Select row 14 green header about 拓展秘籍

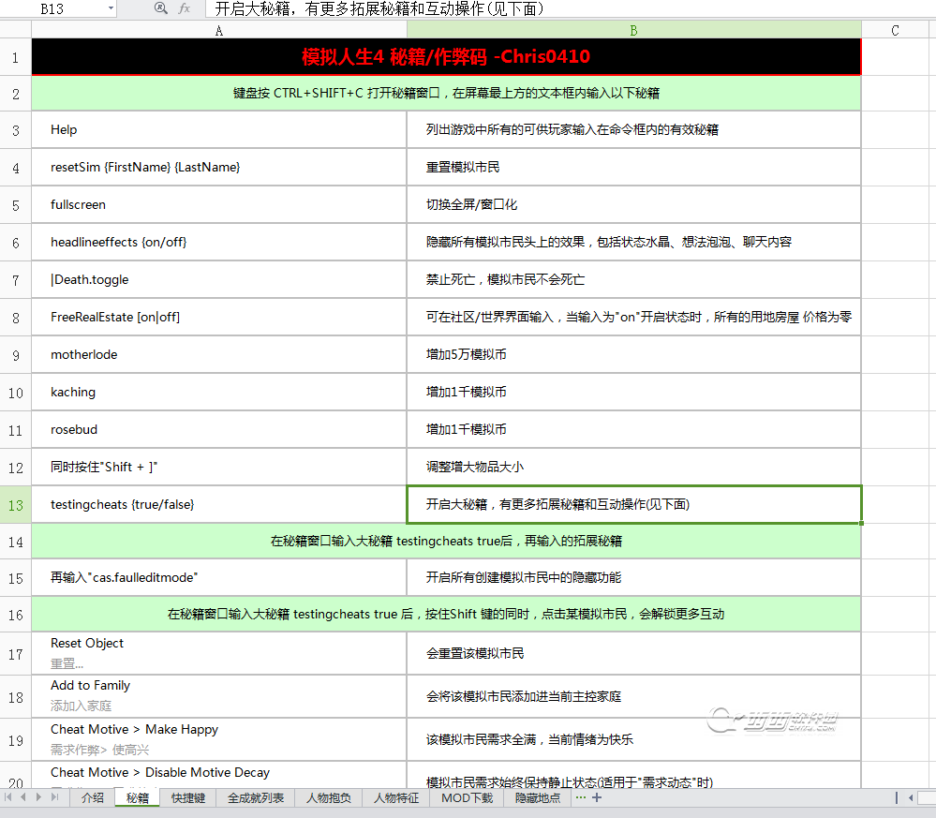point(446,541)
